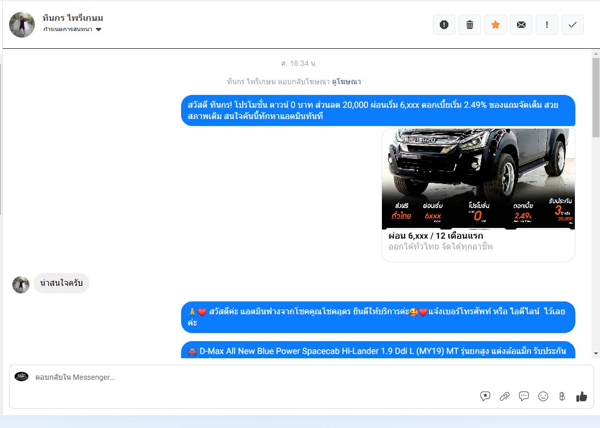Screen dimensions: 600x428
Task: Open saved replies star bubble icon
Action: [485, 396]
